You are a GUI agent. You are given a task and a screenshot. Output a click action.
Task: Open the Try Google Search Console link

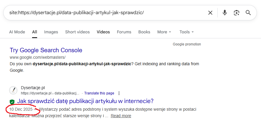(x=46, y=50)
